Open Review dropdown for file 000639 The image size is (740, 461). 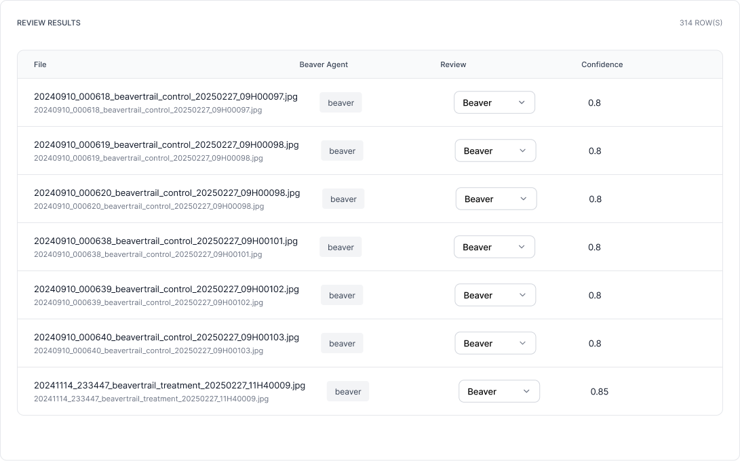494,296
